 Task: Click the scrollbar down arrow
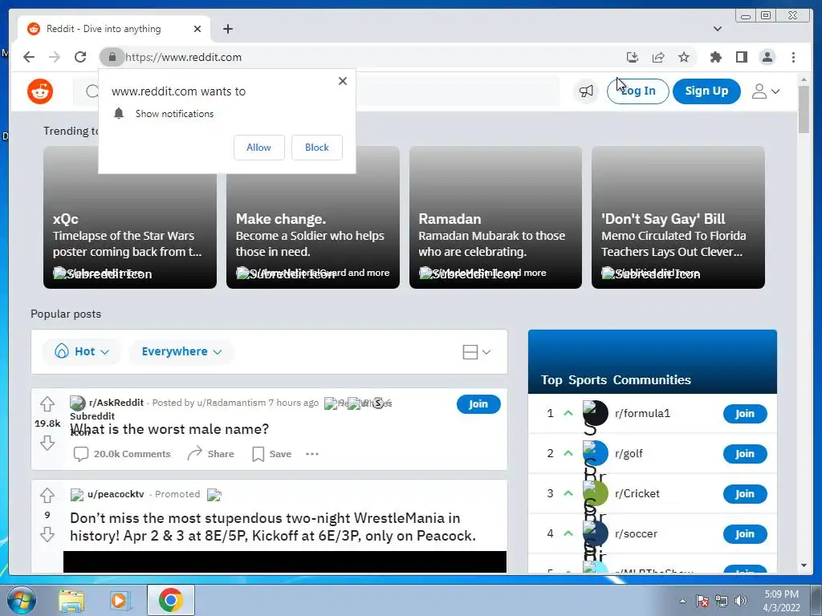tap(804, 565)
